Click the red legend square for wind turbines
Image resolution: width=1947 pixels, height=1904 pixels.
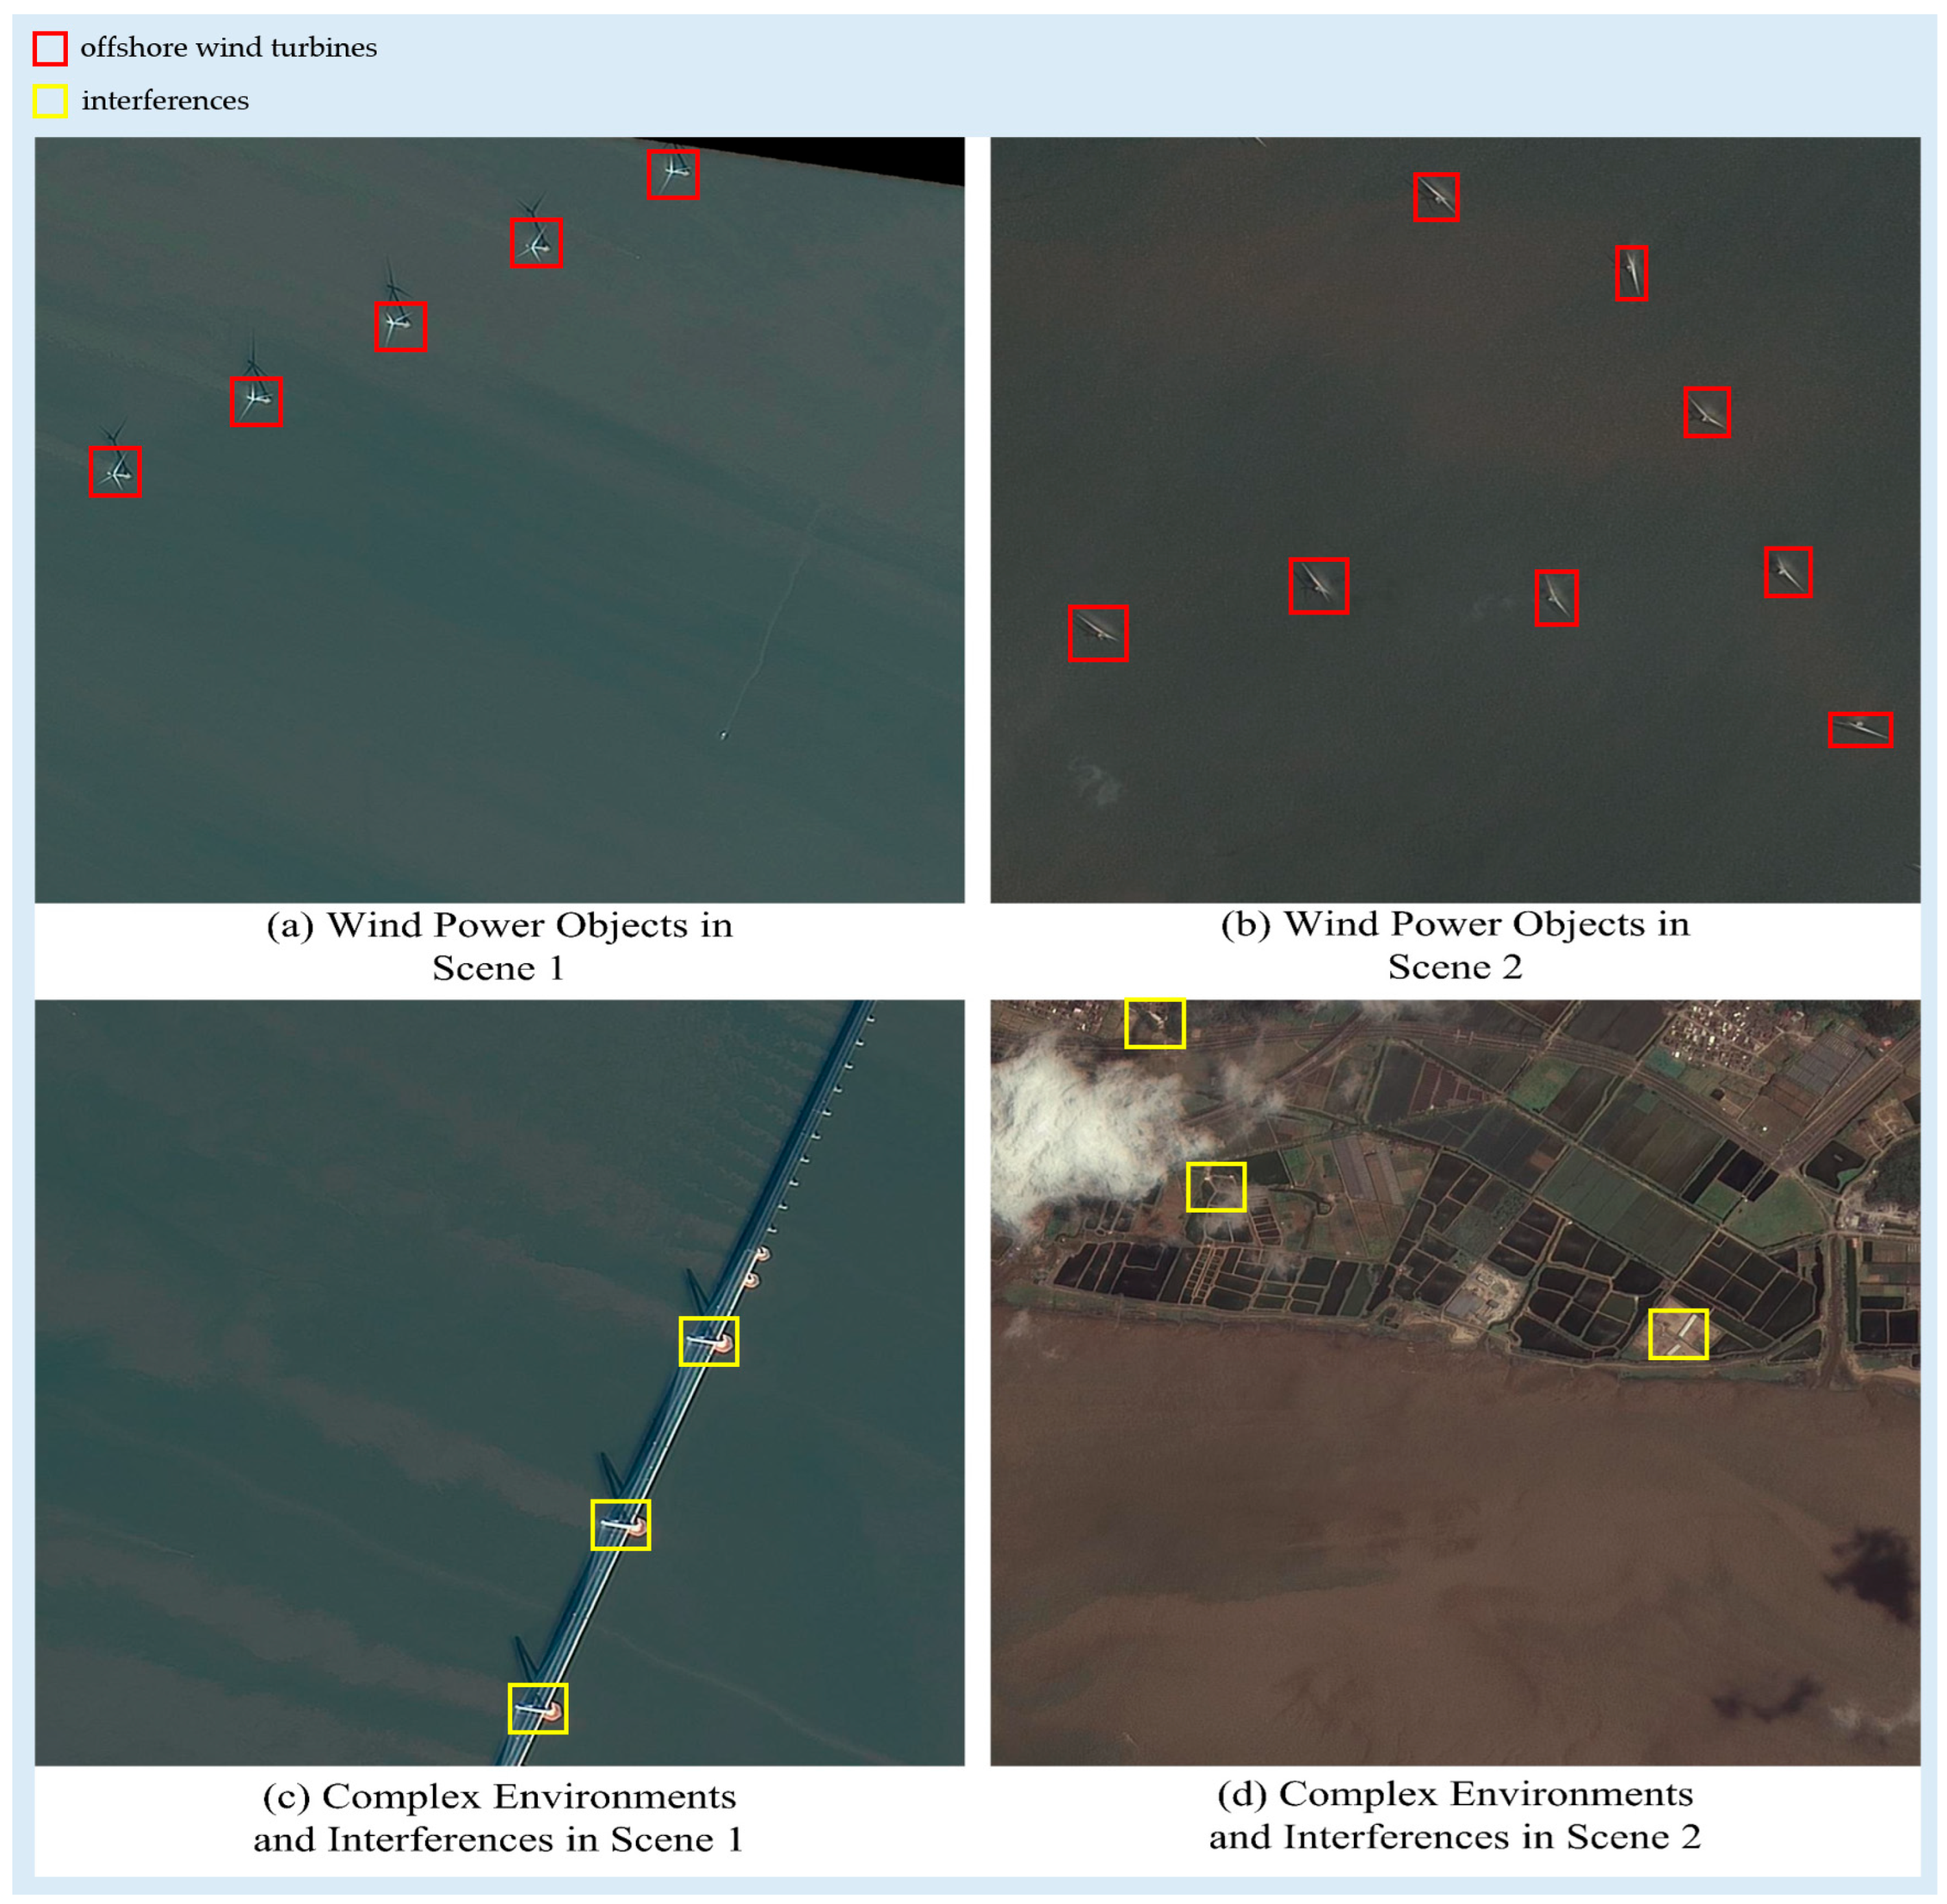[x=50, y=48]
